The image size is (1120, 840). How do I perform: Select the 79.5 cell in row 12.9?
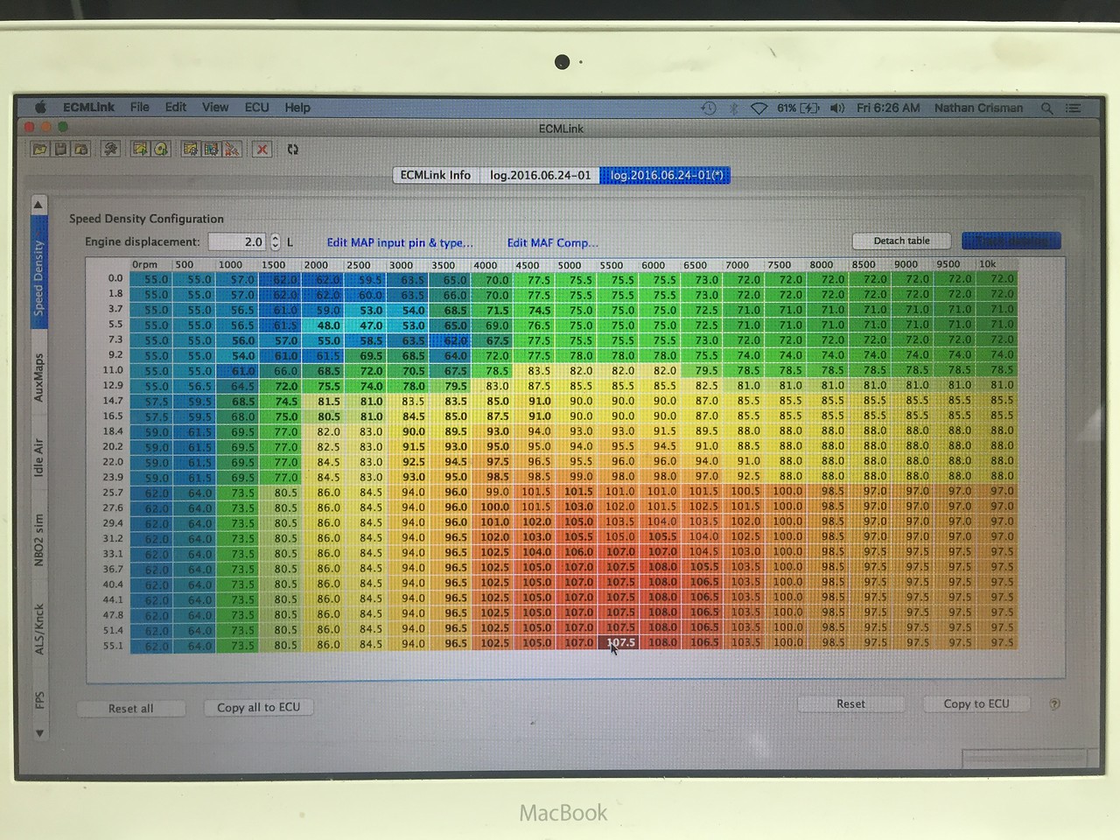click(x=450, y=386)
